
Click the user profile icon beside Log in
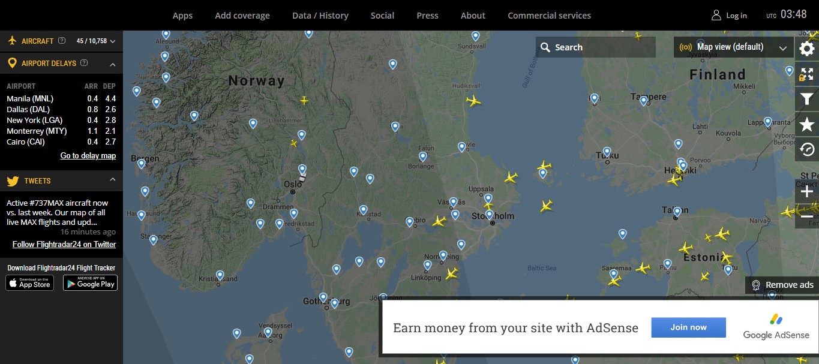716,15
